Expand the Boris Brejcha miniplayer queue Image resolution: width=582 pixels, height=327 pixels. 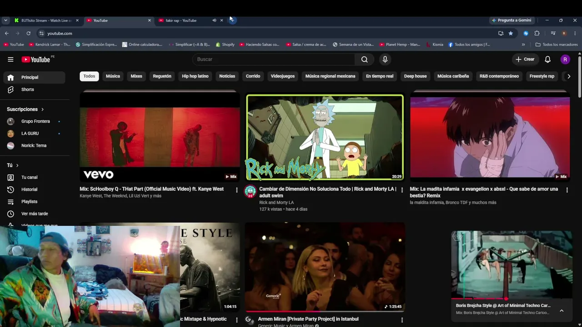(x=562, y=311)
